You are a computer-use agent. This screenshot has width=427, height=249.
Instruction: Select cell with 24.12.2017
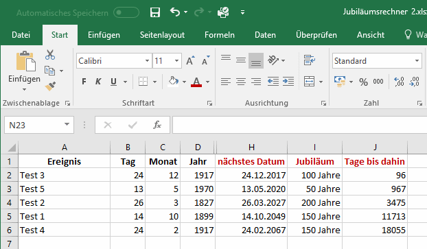click(251, 175)
